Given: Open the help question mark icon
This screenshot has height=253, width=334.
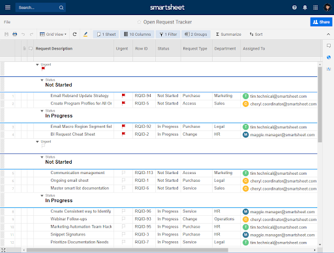Looking at the screenshot, I should 294,8.
